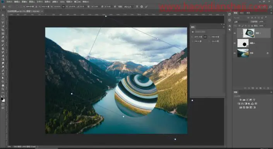Click the Threshold adjustment icon
Viewport: 273px width, 149px height.
tap(247, 108)
